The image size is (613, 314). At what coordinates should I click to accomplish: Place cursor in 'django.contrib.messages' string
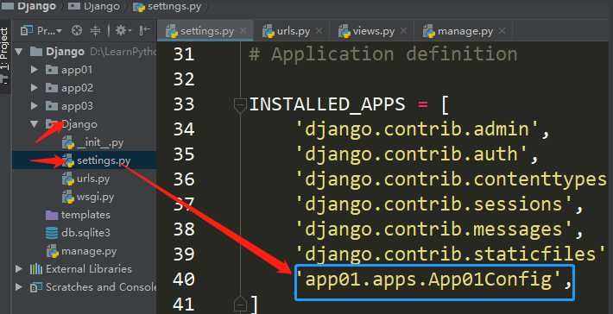click(x=435, y=229)
